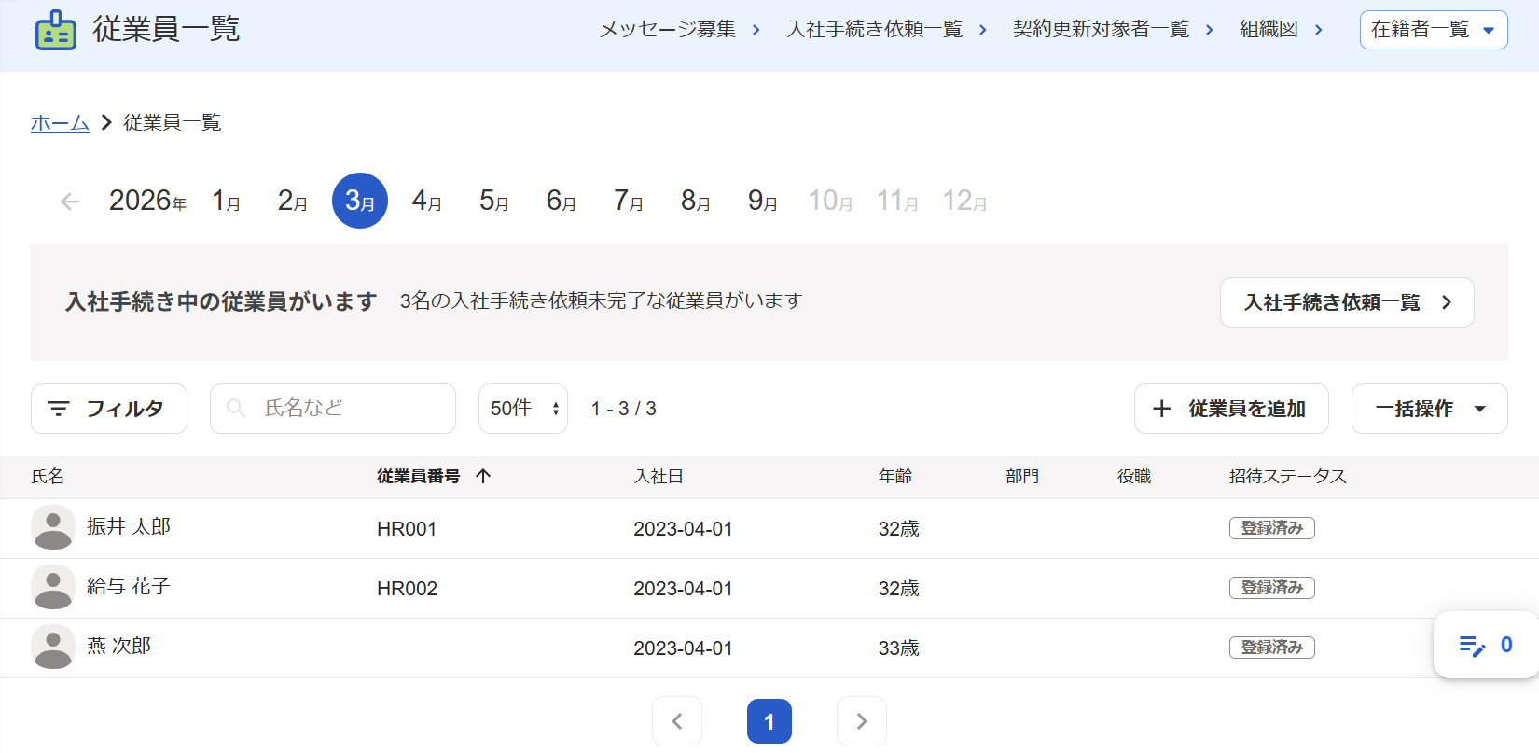Click 登録済み badge for 燕 次郎
1539x753 pixels.
point(1272,648)
